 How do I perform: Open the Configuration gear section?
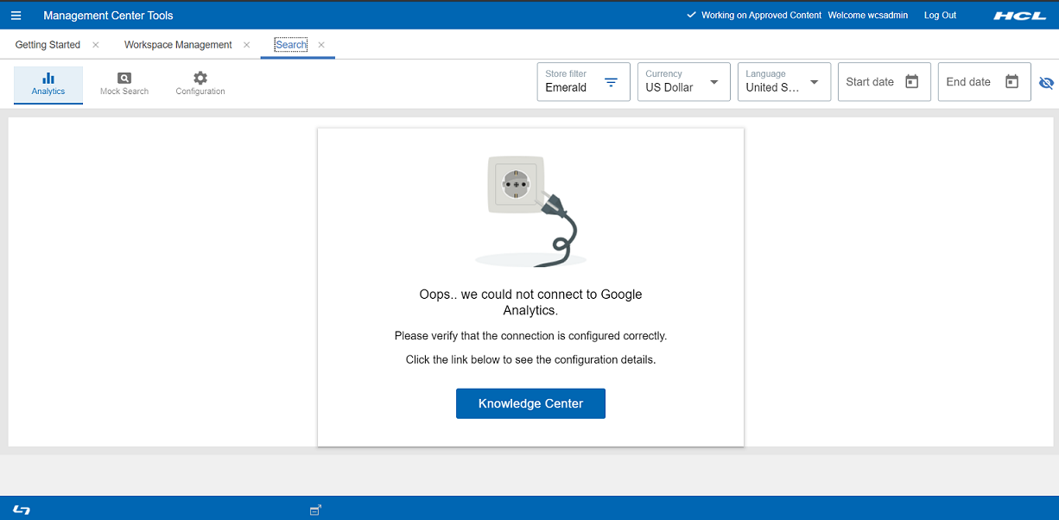pyautogui.click(x=200, y=85)
